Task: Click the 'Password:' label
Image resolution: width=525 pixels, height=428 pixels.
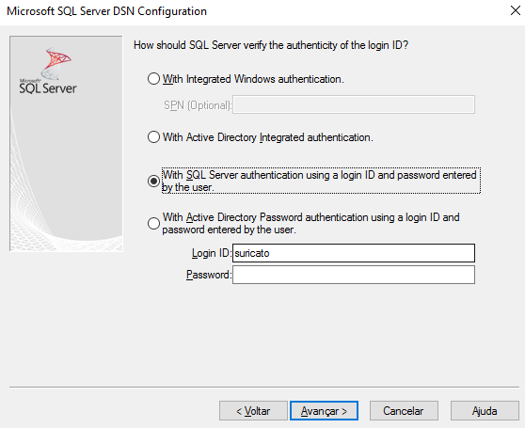Action: pyautogui.click(x=209, y=275)
